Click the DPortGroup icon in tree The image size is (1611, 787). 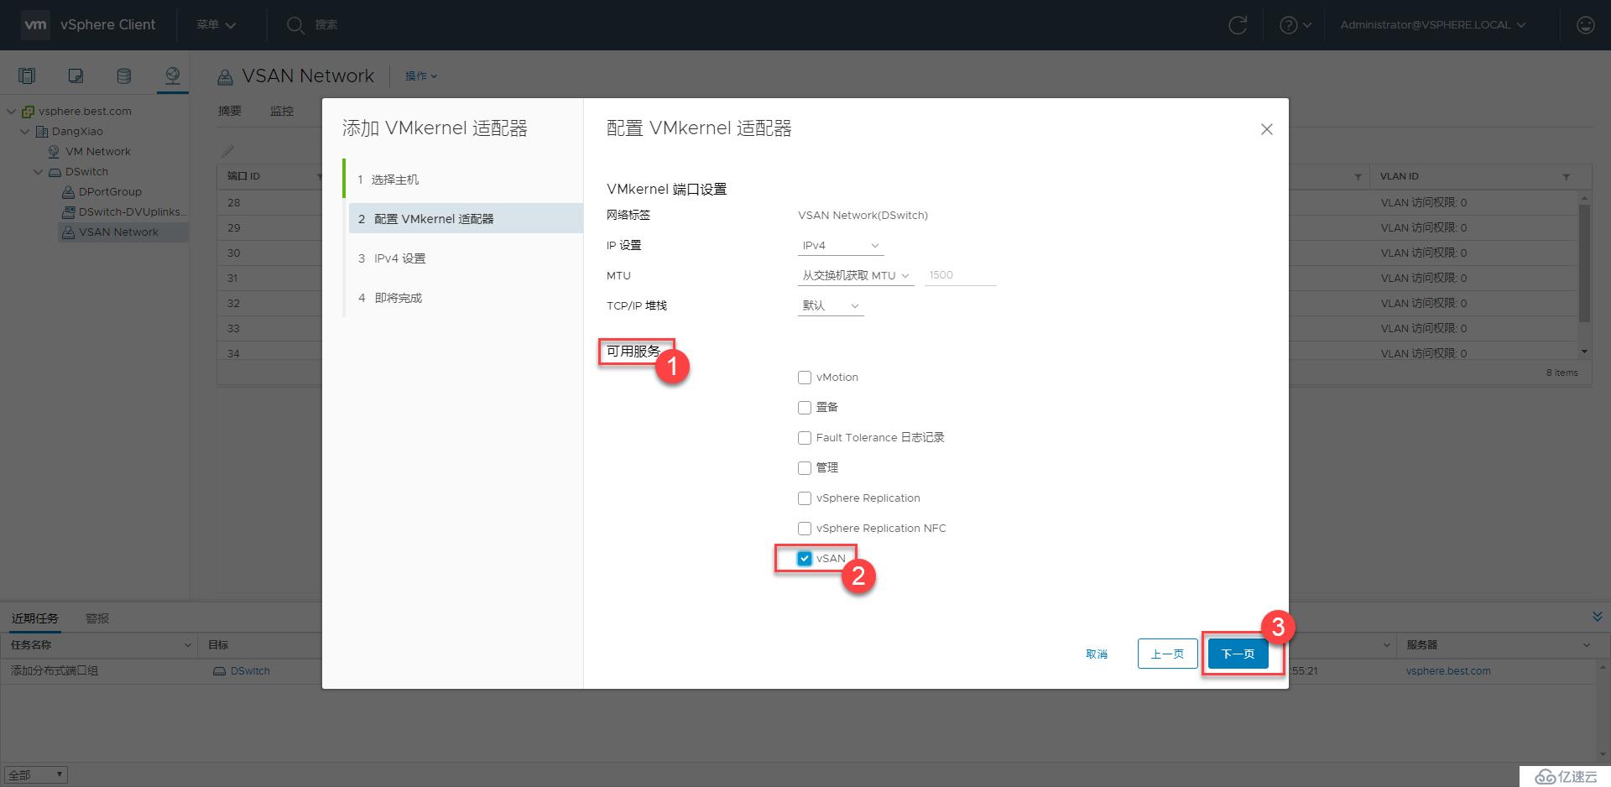69,192
